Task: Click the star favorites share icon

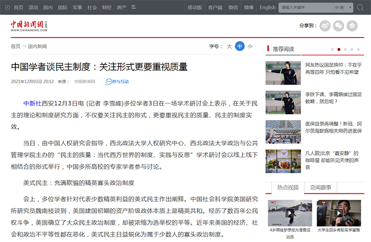Action: point(352,26)
